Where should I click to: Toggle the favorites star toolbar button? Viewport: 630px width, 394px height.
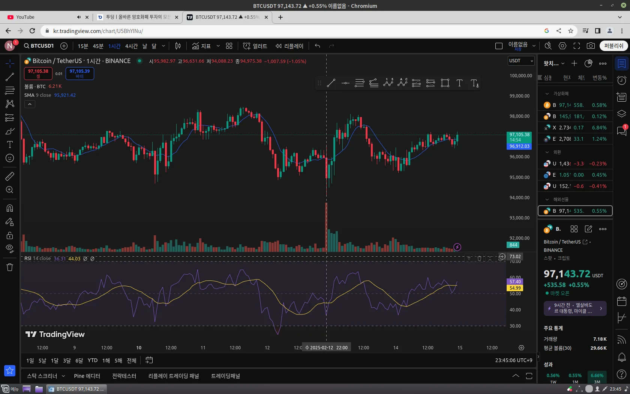[x=10, y=371]
